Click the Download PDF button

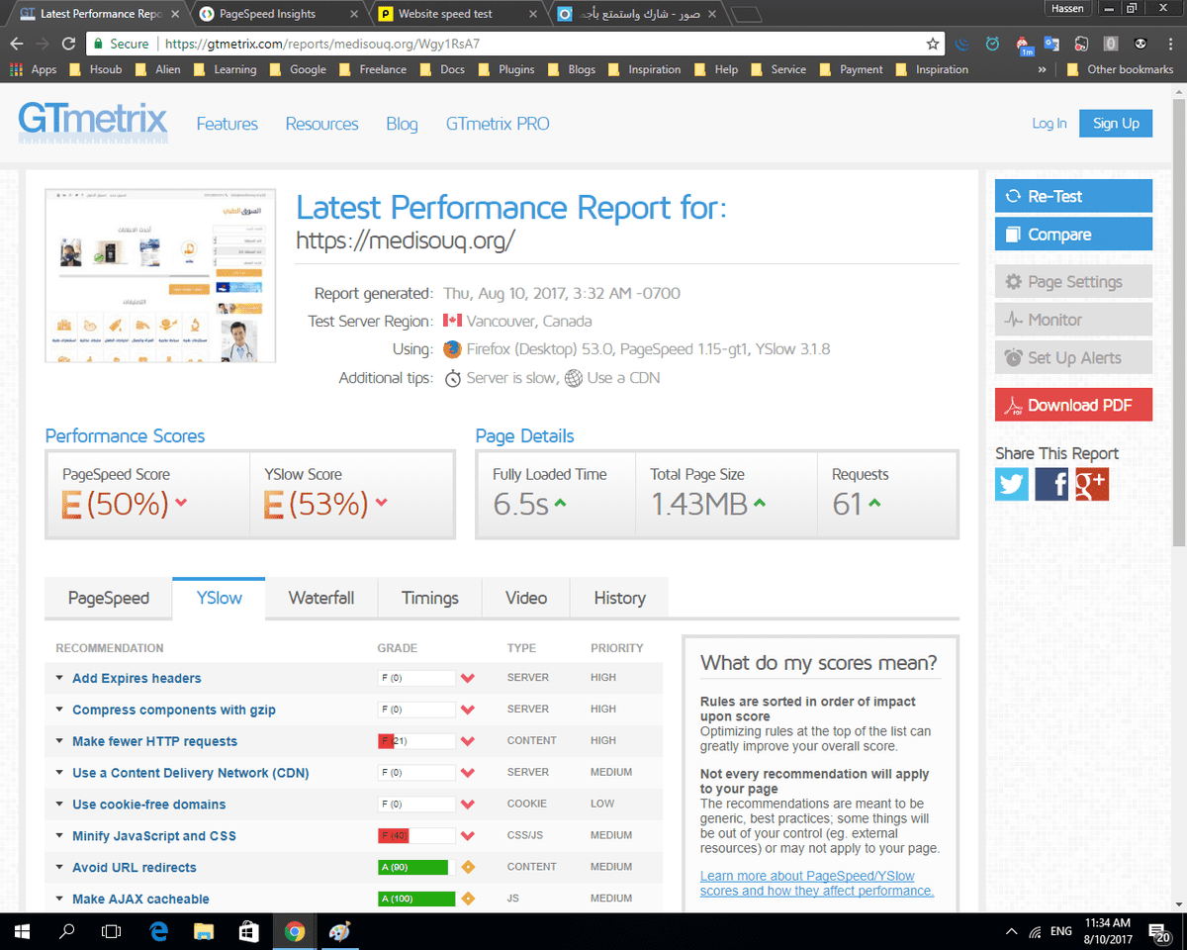click(1073, 405)
